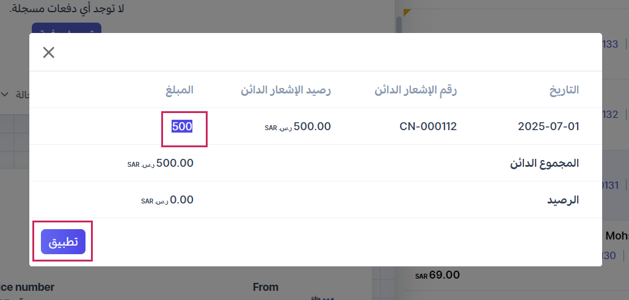
Task: Click the date 2025-07-01 cell
Action: tap(548, 127)
